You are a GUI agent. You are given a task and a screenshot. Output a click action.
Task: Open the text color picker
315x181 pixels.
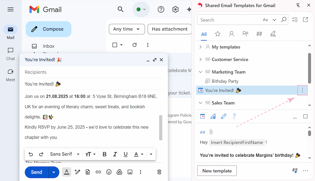(x=139, y=154)
